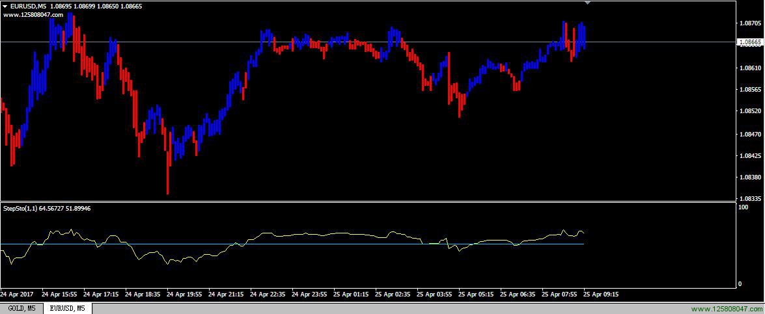
Task: Click the 1.08705 price axis label
Action: click(751, 23)
